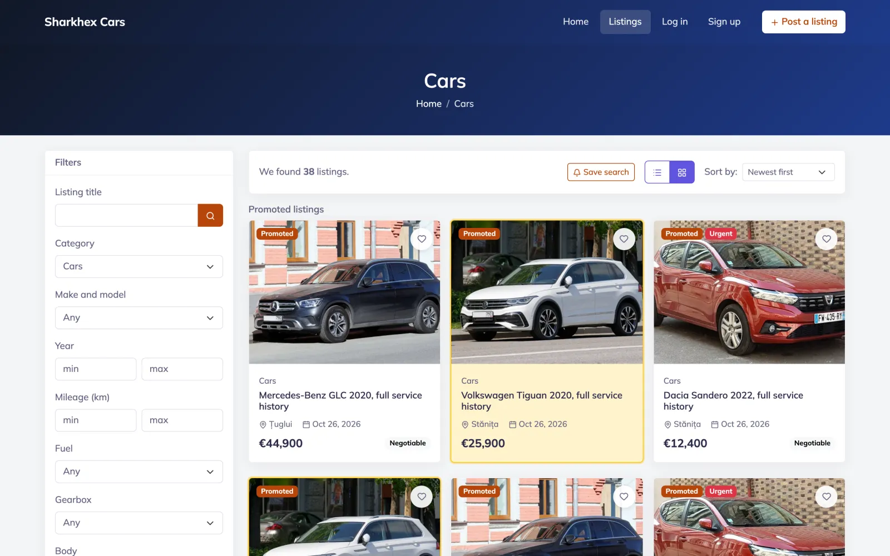Image resolution: width=890 pixels, height=556 pixels.
Task: Open the Volkswagen Tiguan 2020 listing title
Action: tap(542, 401)
